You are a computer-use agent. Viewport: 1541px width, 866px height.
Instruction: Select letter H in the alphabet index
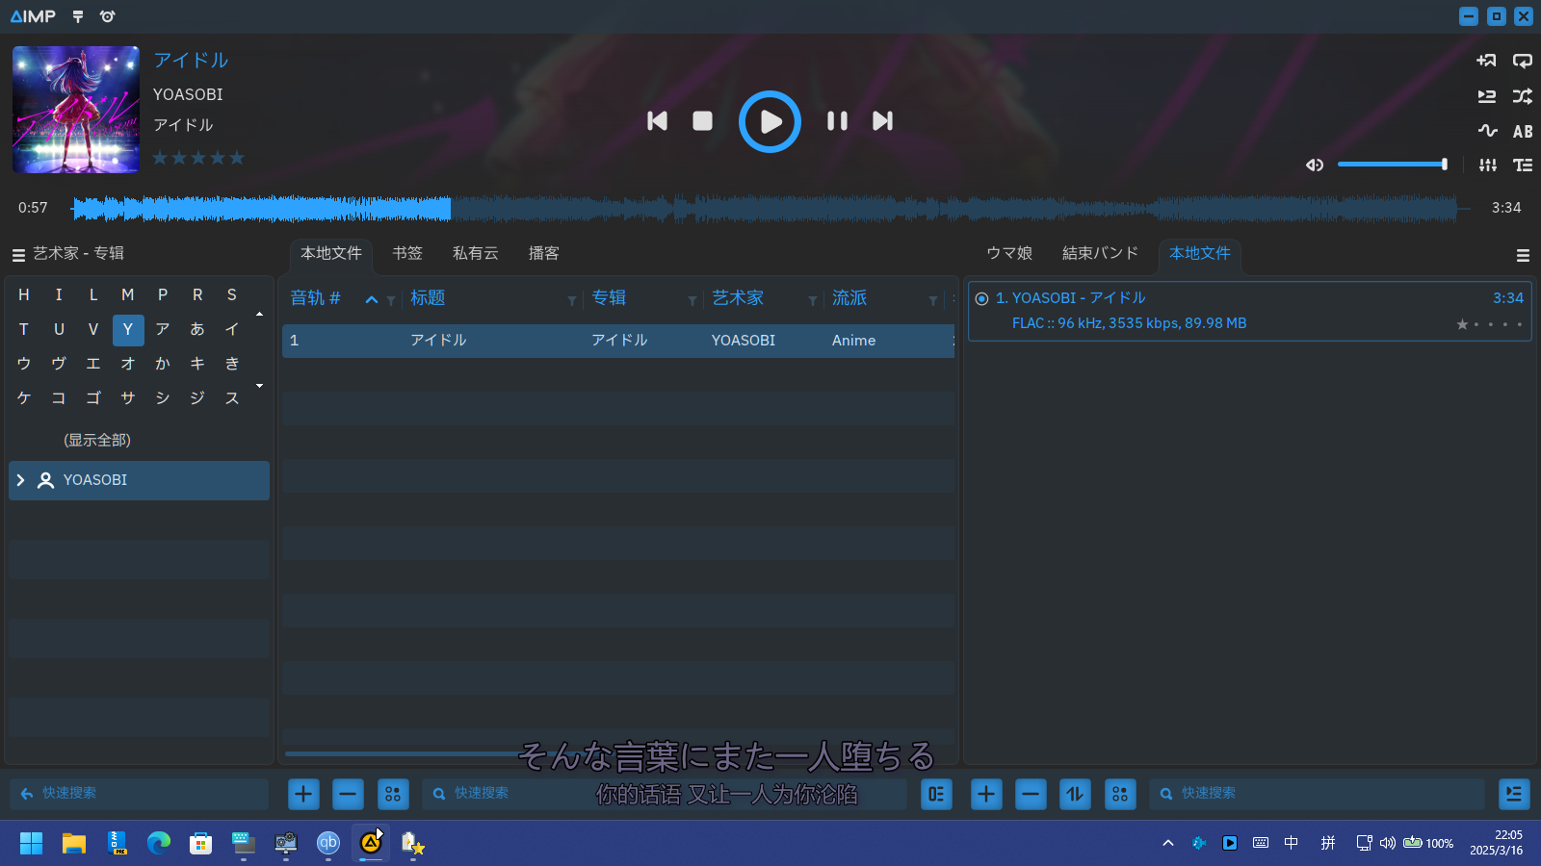point(24,295)
